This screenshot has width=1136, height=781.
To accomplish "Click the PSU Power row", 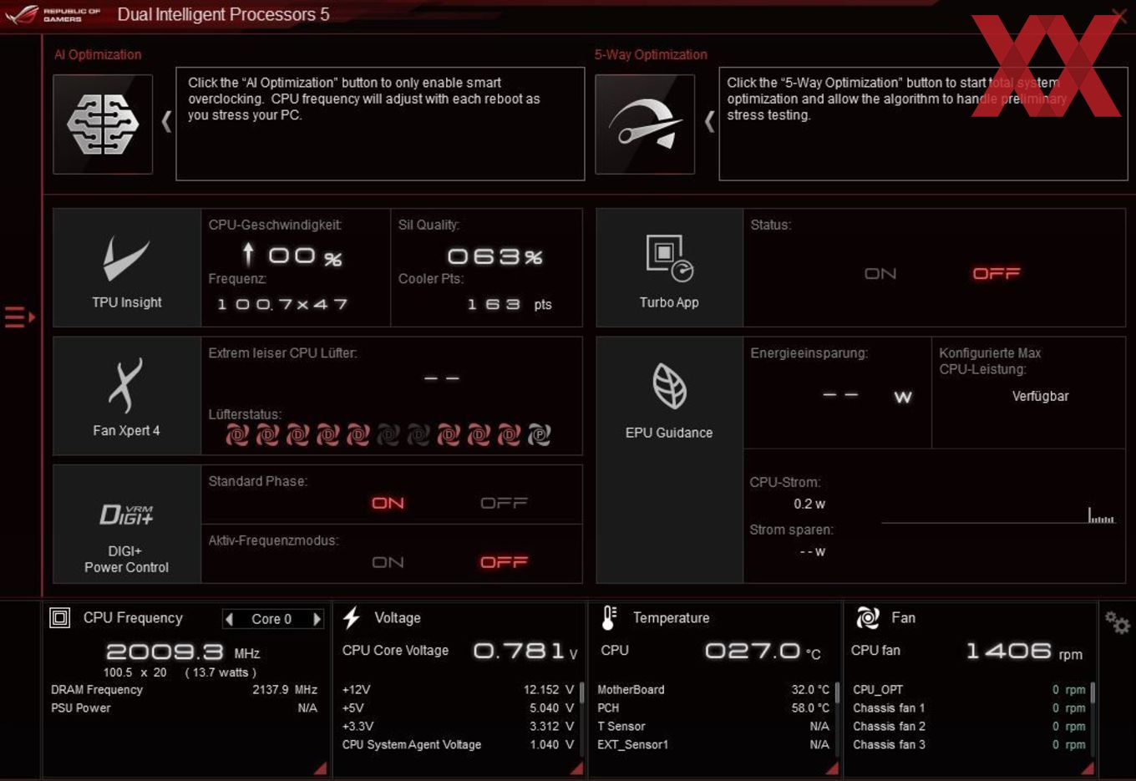I will click(x=185, y=708).
